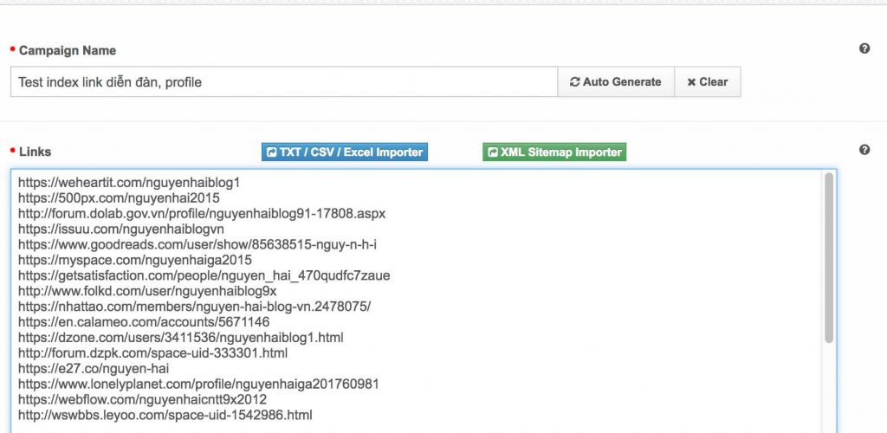Click the getsatisfaction.com people line
The image size is (887, 433).
click(x=204, y=276)
